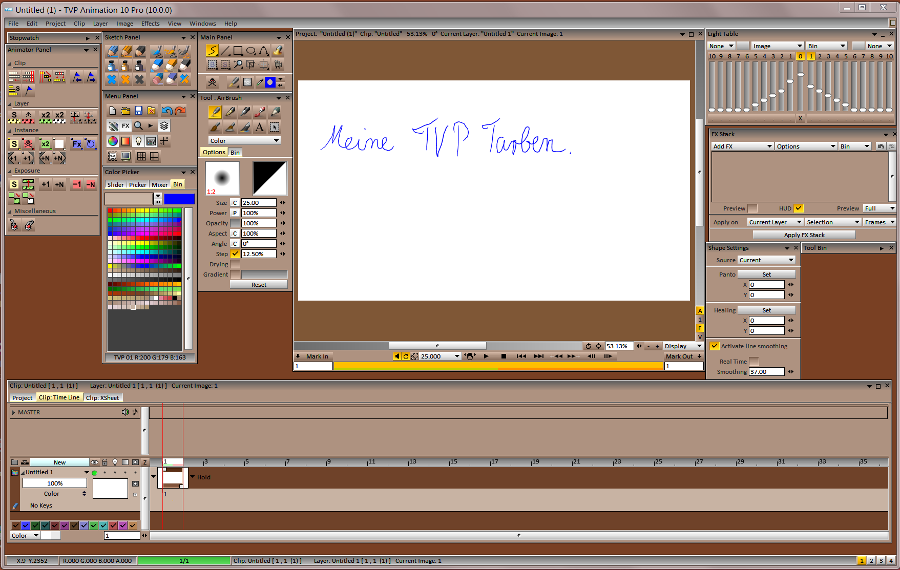Enable the FX Stack Preview checkbox
Viewport: 900px width, 570px height.
[x=752, y=208]
